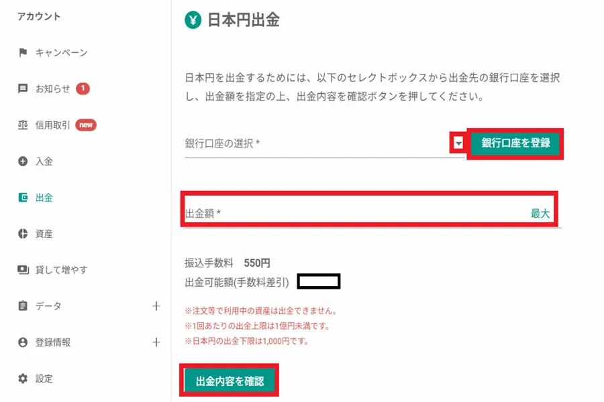Click the gear icon for 設定
Viewport: 604px width, 402px height.
[23, 379]
